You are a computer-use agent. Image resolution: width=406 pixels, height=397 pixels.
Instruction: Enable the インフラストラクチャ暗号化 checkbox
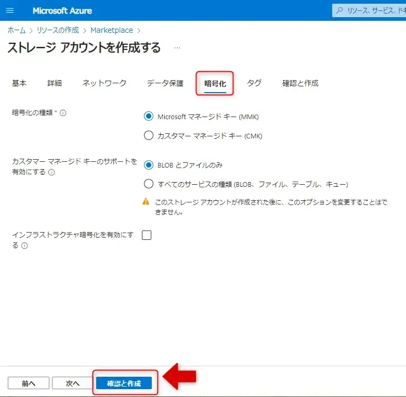click(x=147, y=235)
